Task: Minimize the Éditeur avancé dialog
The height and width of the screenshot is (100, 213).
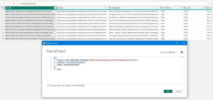Action: point(171,43)
